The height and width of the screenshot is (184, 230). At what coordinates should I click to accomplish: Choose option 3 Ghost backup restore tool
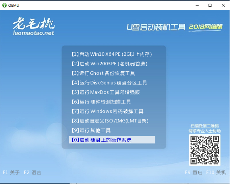(x=103, y=73)
